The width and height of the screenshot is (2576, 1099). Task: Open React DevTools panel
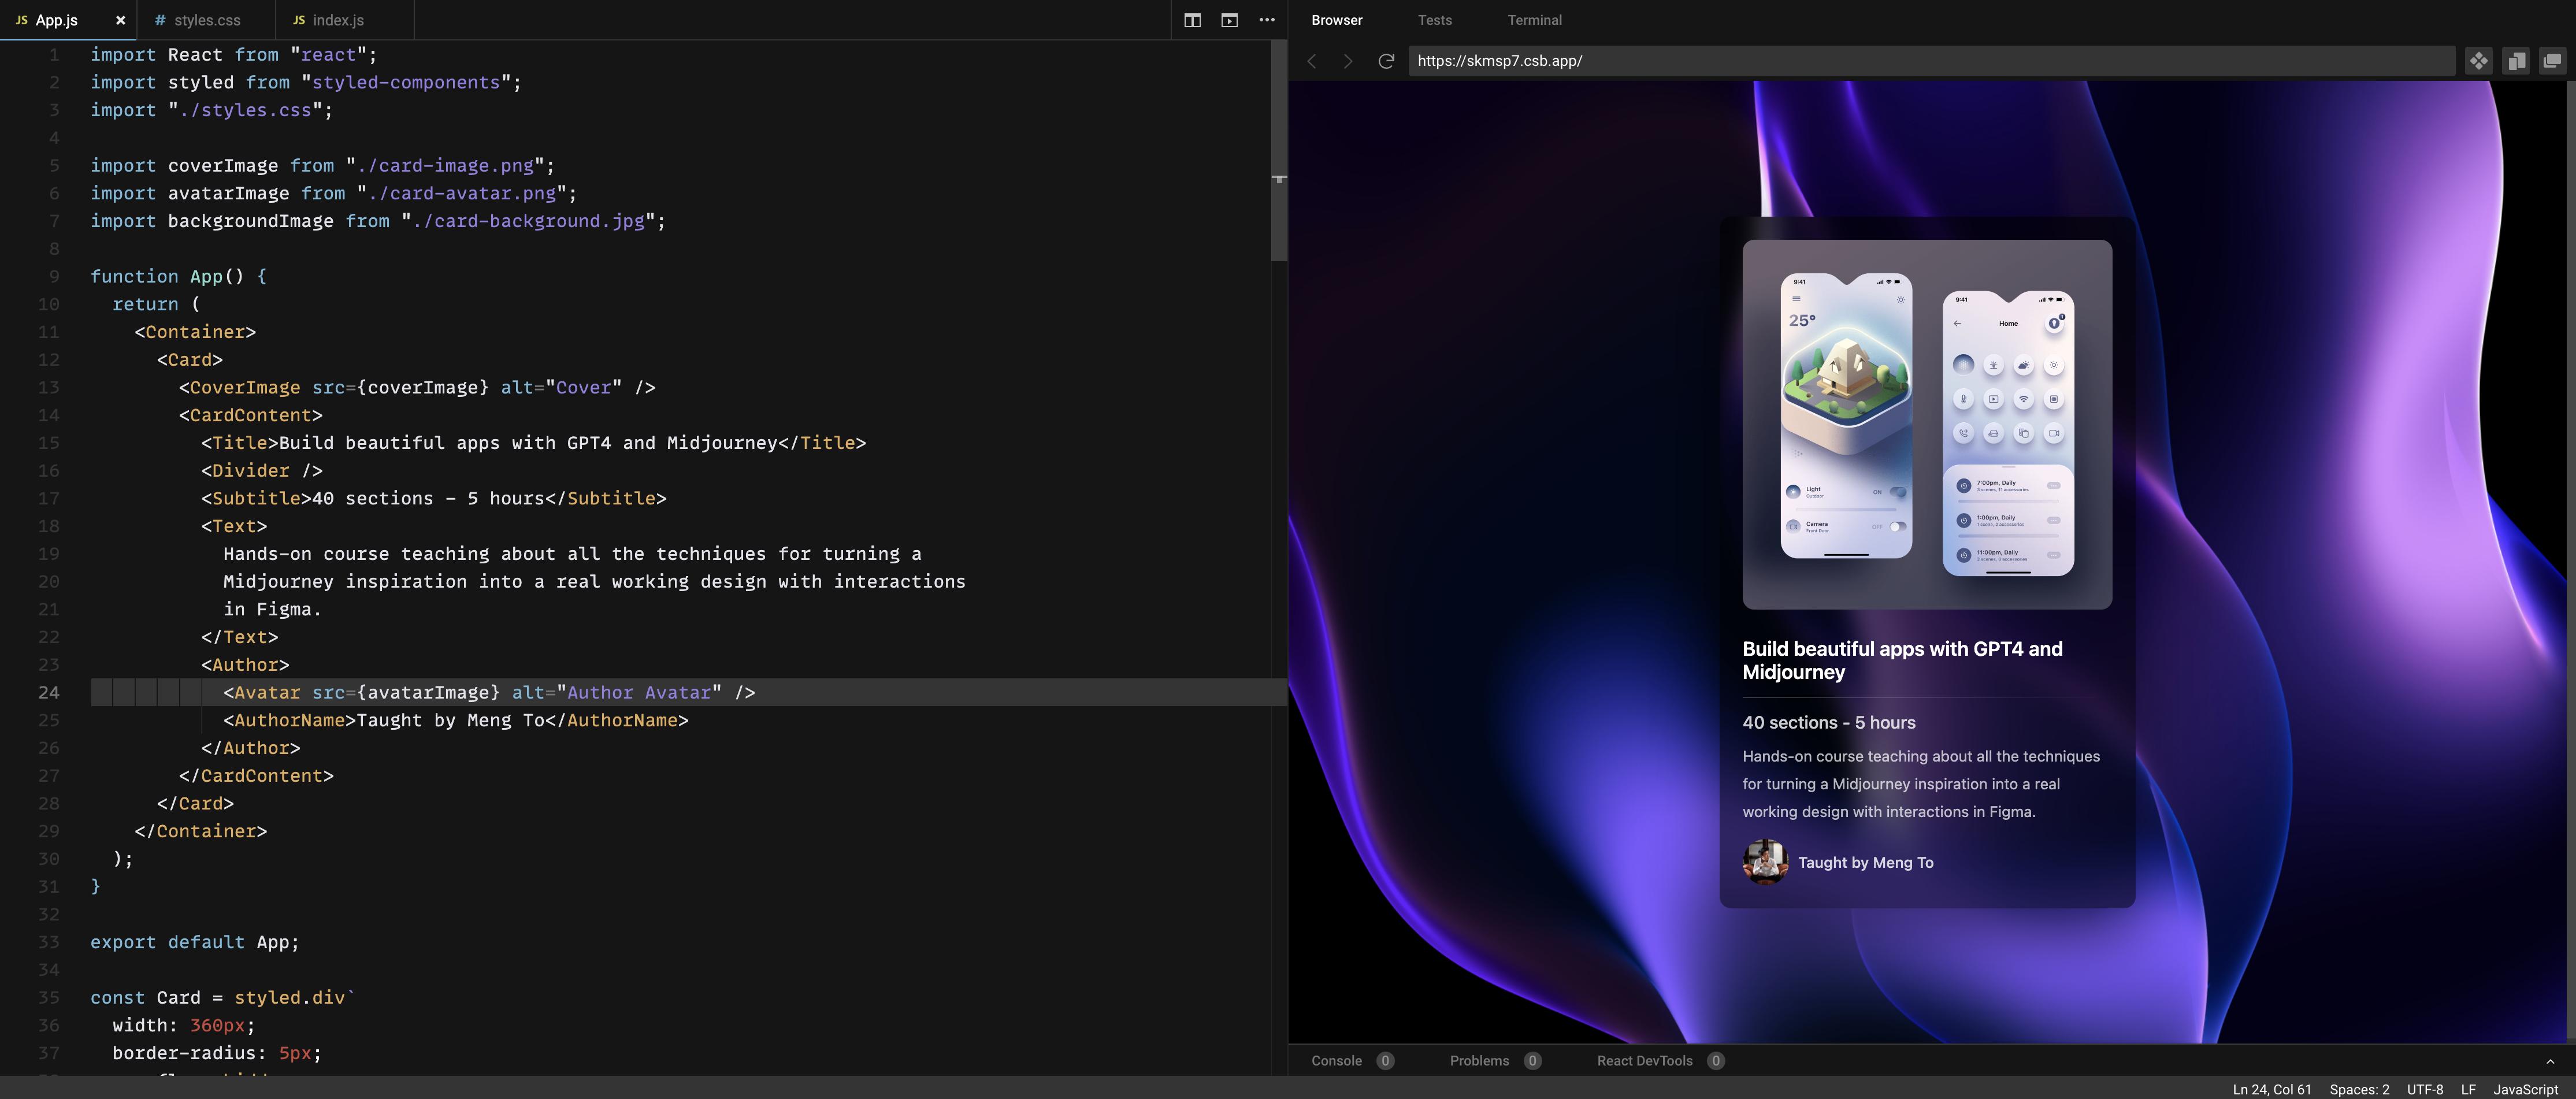[1644, 1061]
